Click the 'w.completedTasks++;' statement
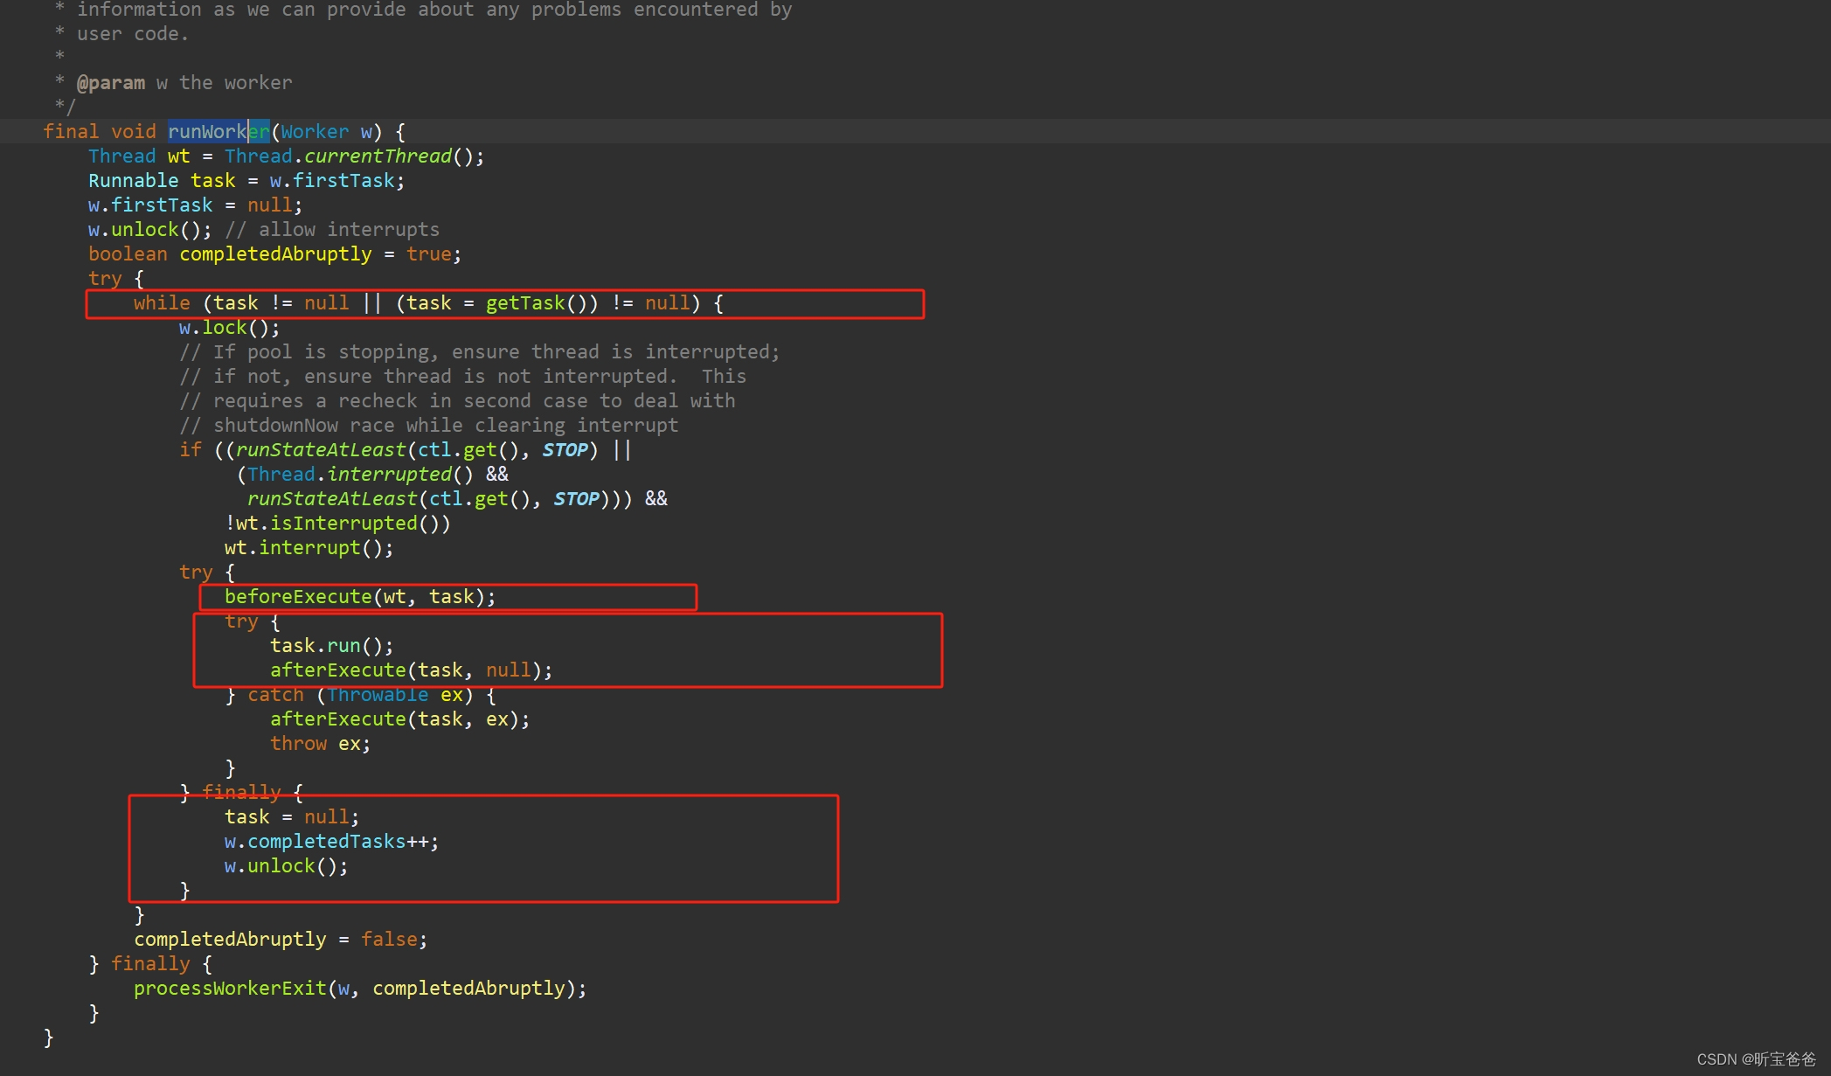Image resolution: width=1831 pixels, height=1076 pixels. tap(331, 841)
